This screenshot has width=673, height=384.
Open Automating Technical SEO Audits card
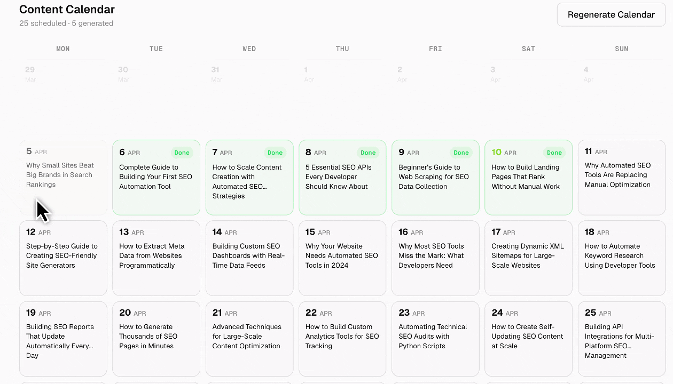point(435,338)
